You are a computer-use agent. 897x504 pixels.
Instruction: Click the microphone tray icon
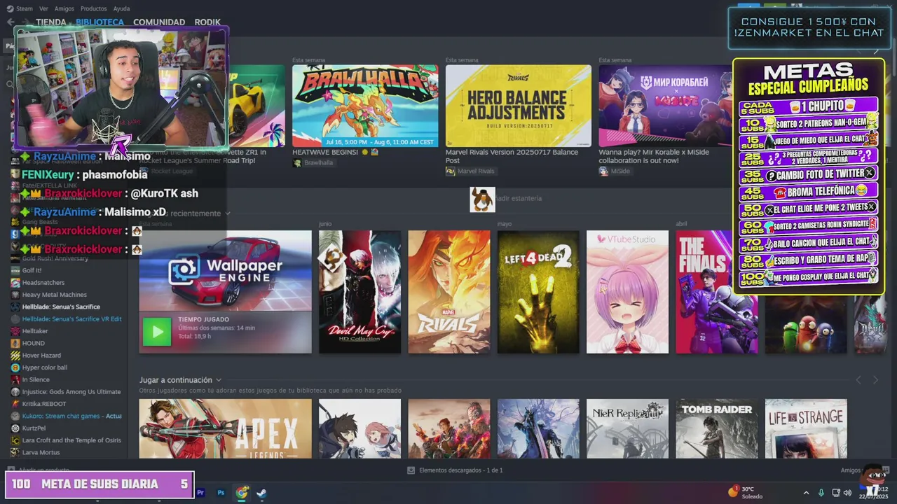[x=821, y=493]
